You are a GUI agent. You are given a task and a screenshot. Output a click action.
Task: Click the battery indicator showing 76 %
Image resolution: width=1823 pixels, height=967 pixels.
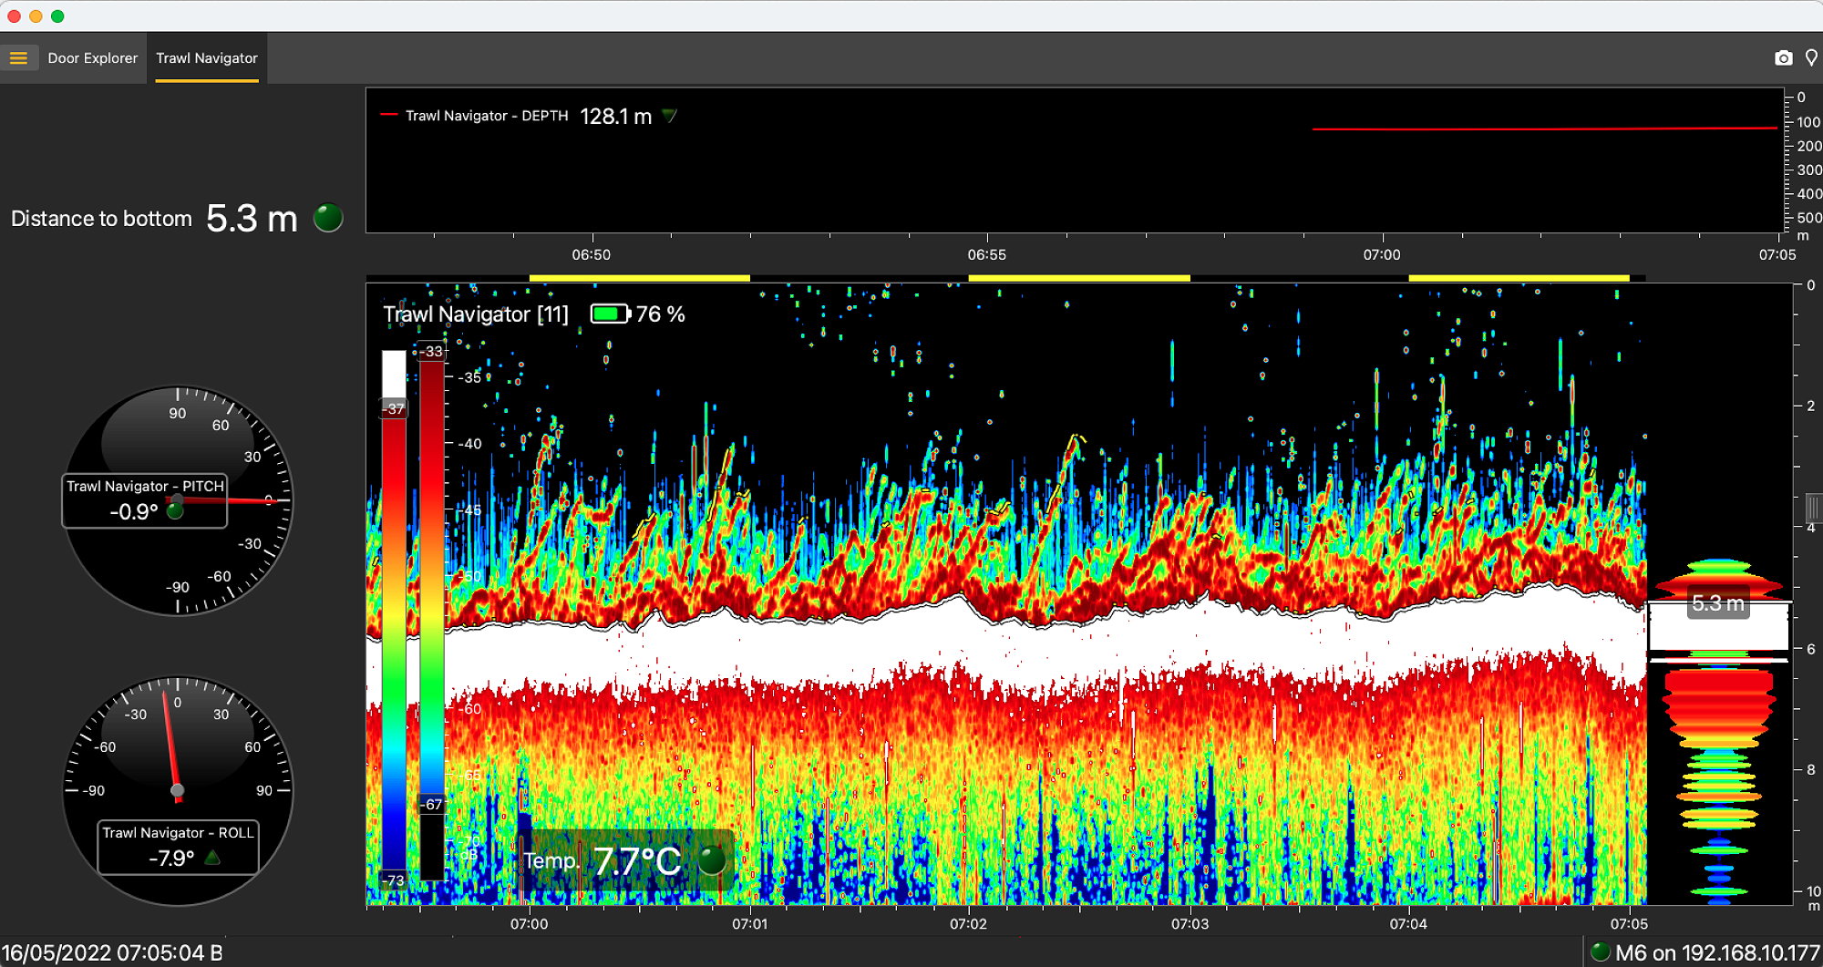pyautogui.click(x=610, y=314)
